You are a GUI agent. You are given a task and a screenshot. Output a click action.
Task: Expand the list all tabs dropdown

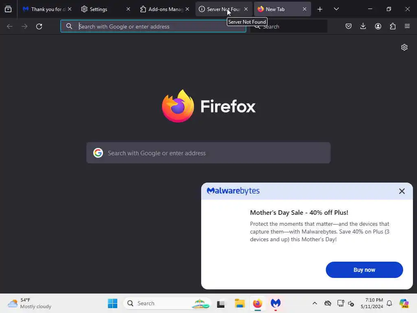pyautogui.click(x=336, y=9)
